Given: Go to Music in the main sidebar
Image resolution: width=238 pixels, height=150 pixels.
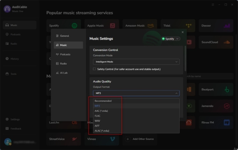Looking at the screenshot, I should (20, 25).
